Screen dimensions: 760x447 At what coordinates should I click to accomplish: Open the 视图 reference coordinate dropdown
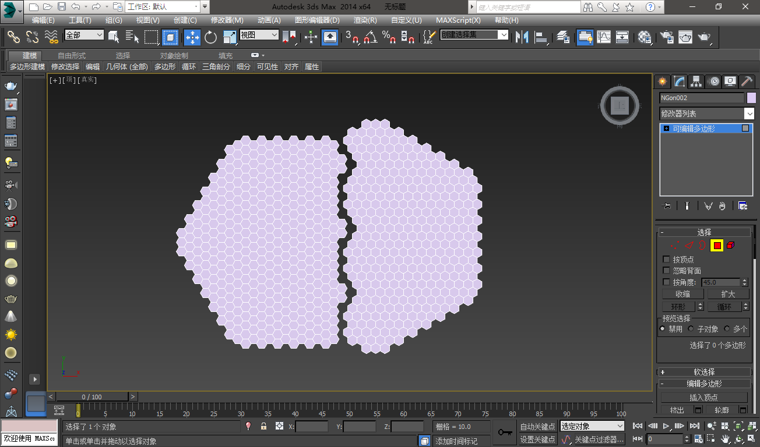259,35
